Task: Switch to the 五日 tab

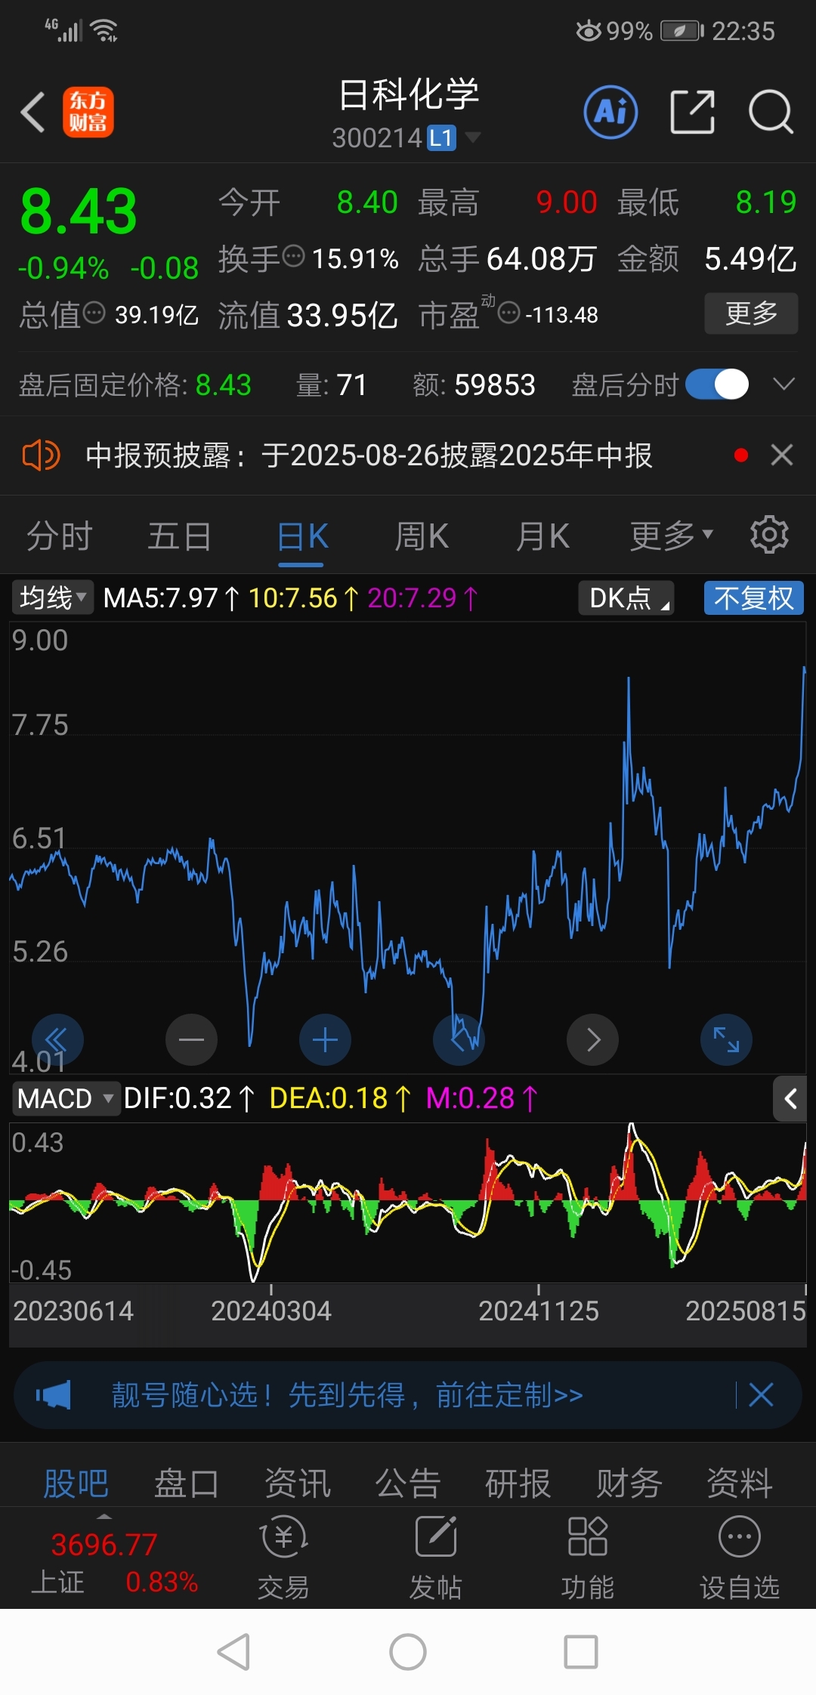Action: [x=180, y=537]
